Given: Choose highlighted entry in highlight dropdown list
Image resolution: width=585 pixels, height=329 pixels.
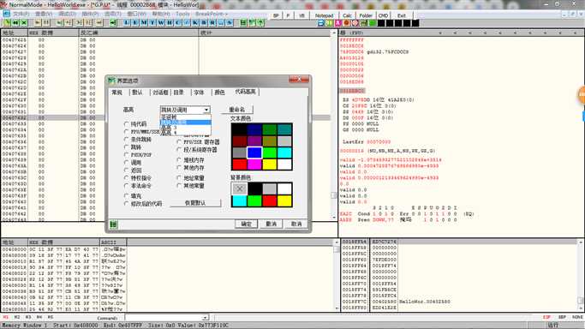Looking at the screenshot, I should [185, 122].
